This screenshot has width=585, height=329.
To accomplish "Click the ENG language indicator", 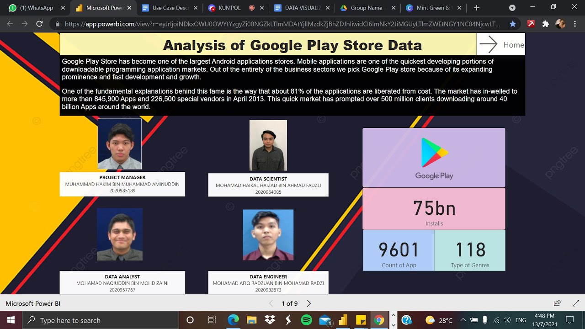I will click(521, 320).
